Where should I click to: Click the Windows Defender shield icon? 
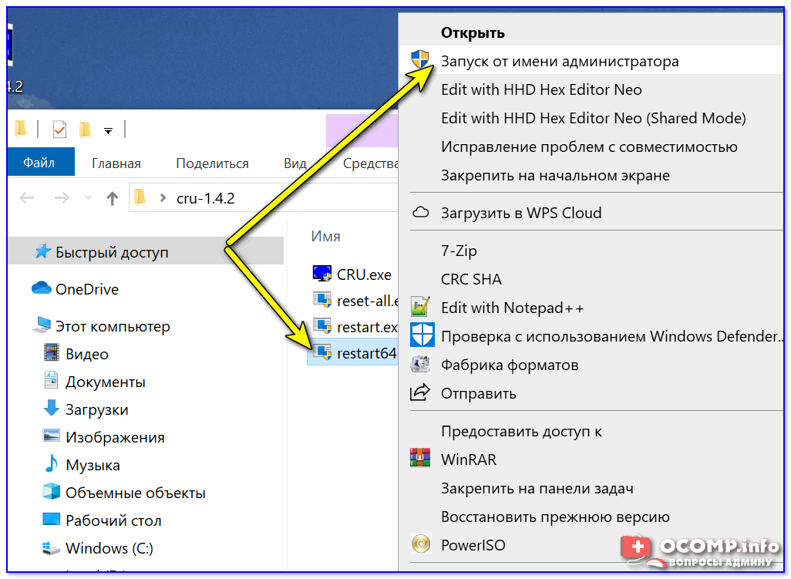tap(420, 336)
